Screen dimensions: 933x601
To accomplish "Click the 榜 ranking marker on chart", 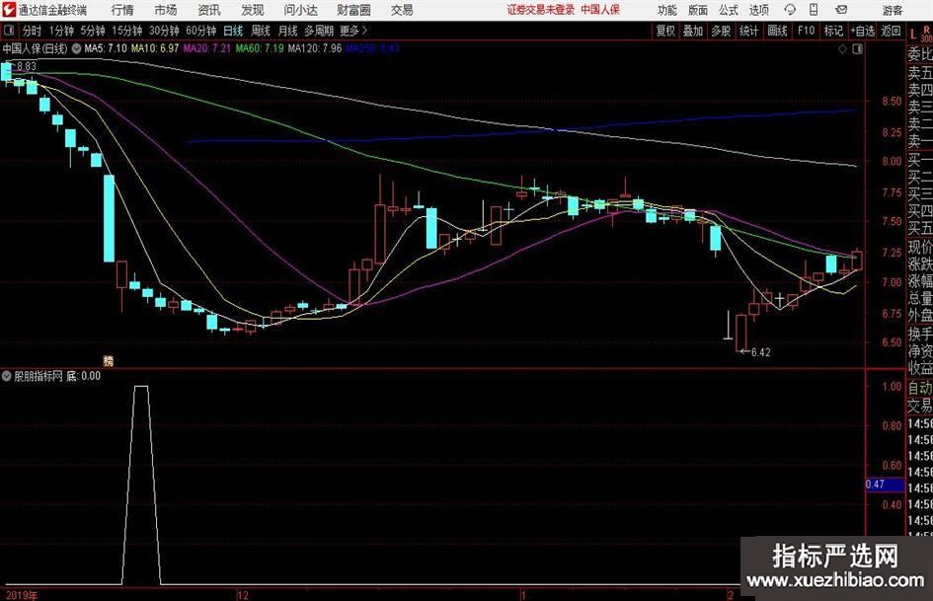I will pyautogui.click(x=109, y=360).
